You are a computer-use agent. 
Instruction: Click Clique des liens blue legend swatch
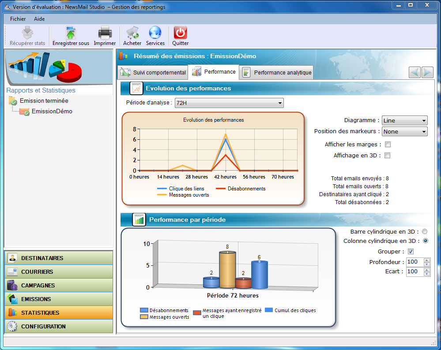pyautogui.click(x=162, y=189)
